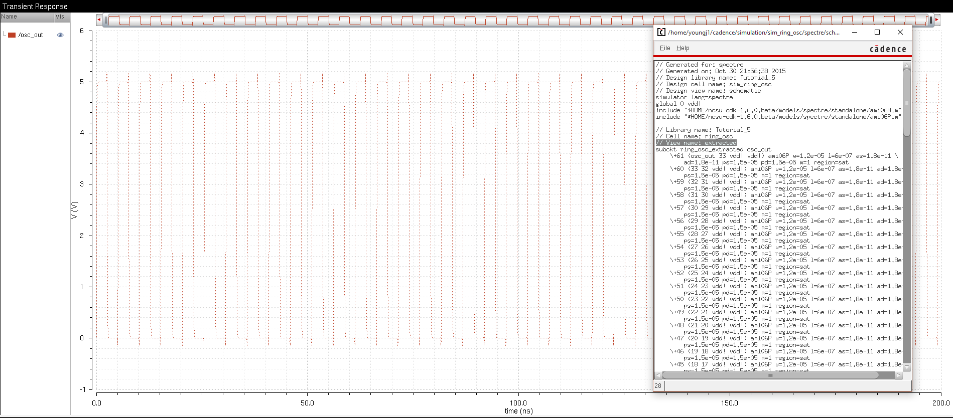
Task: Click the highlighted 'View name: extracted' line
Action: [696, 143]
